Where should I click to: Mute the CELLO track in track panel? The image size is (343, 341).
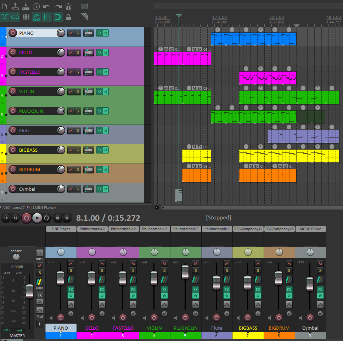pos(71,52)
